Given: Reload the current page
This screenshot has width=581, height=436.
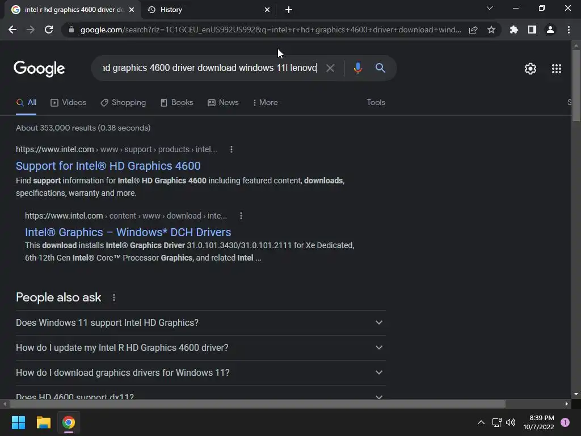Looking at the screenshot, I should pyautogui.click(x=49, y=30).
